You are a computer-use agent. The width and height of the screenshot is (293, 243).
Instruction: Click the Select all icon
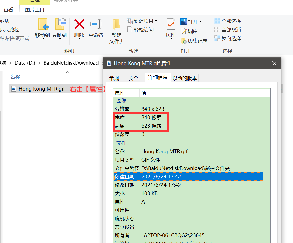point(217,21)
